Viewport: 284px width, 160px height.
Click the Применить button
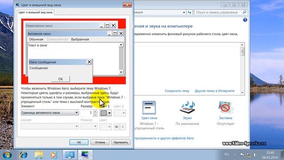click(121, 142)
